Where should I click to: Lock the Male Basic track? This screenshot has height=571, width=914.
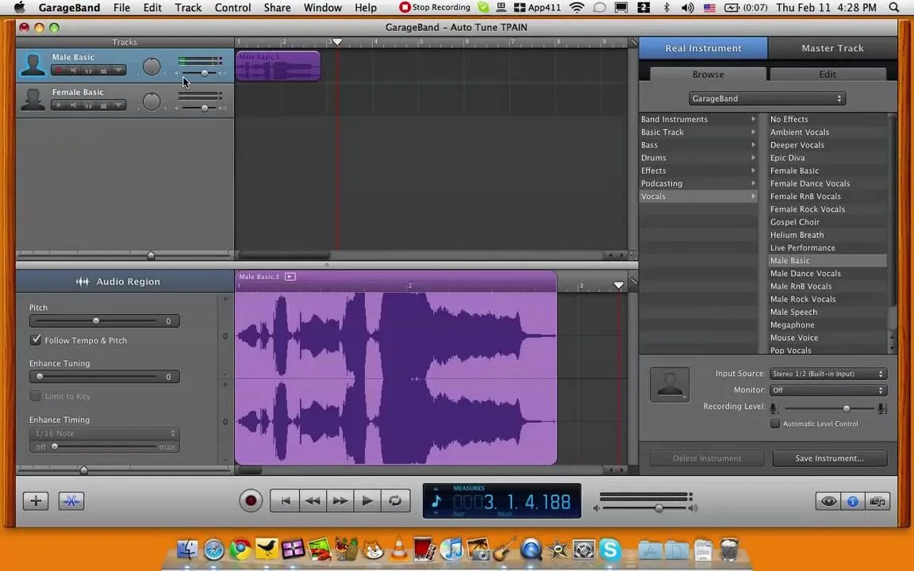pyautogui.click(x=103, y=71)
